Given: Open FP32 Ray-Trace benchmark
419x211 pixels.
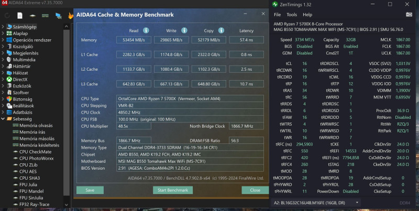Looking at the screenshot, I should 34,204.
